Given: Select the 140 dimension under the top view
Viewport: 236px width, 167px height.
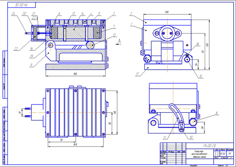Looking at the screenshot, I should click(x=75, y=144).
